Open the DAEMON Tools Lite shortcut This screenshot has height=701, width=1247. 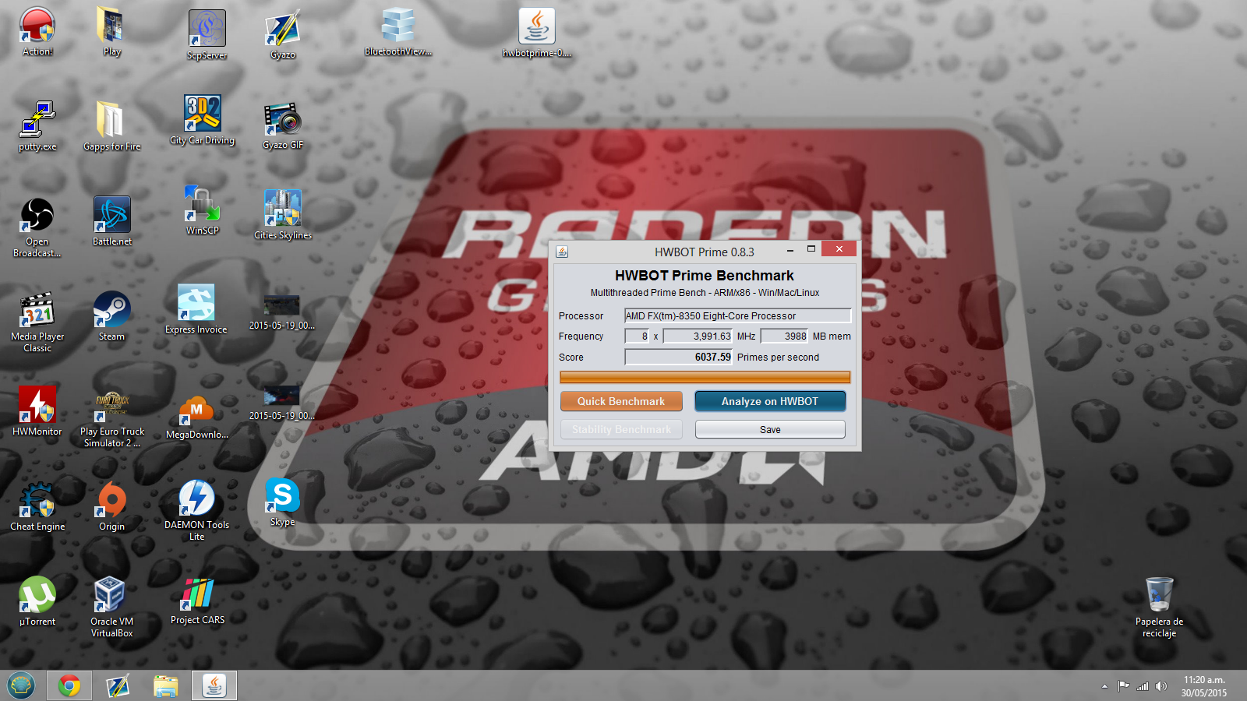click(x=196, y=510)
